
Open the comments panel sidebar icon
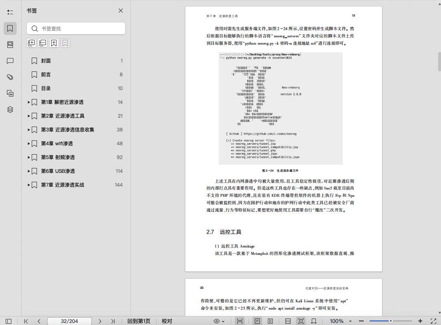pos(10,61)
